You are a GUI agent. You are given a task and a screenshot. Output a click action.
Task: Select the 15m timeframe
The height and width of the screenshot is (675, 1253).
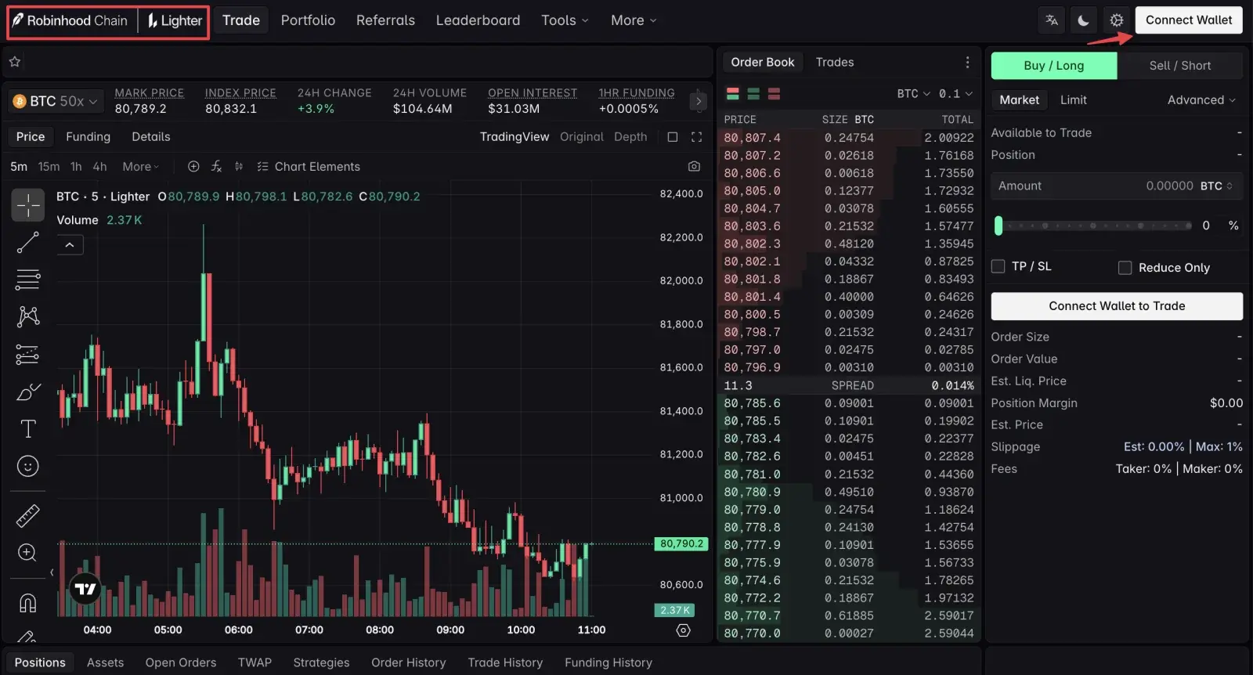tap(49, 167)
